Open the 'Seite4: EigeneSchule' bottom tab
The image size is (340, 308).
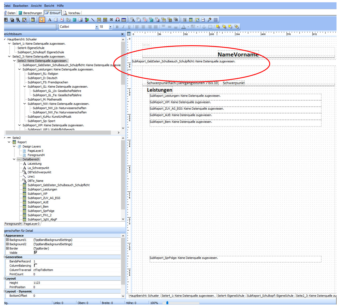[231, 296]
